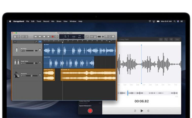Select the Sound FX track speaker icon

click(17, 75)
